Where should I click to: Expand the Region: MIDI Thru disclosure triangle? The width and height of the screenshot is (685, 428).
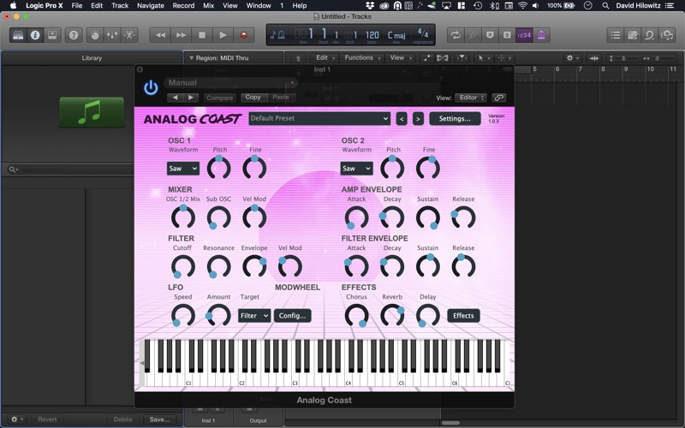tap(191, 57)
